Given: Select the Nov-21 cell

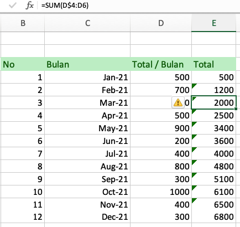Looking at the screenshot, I should 87,204.
